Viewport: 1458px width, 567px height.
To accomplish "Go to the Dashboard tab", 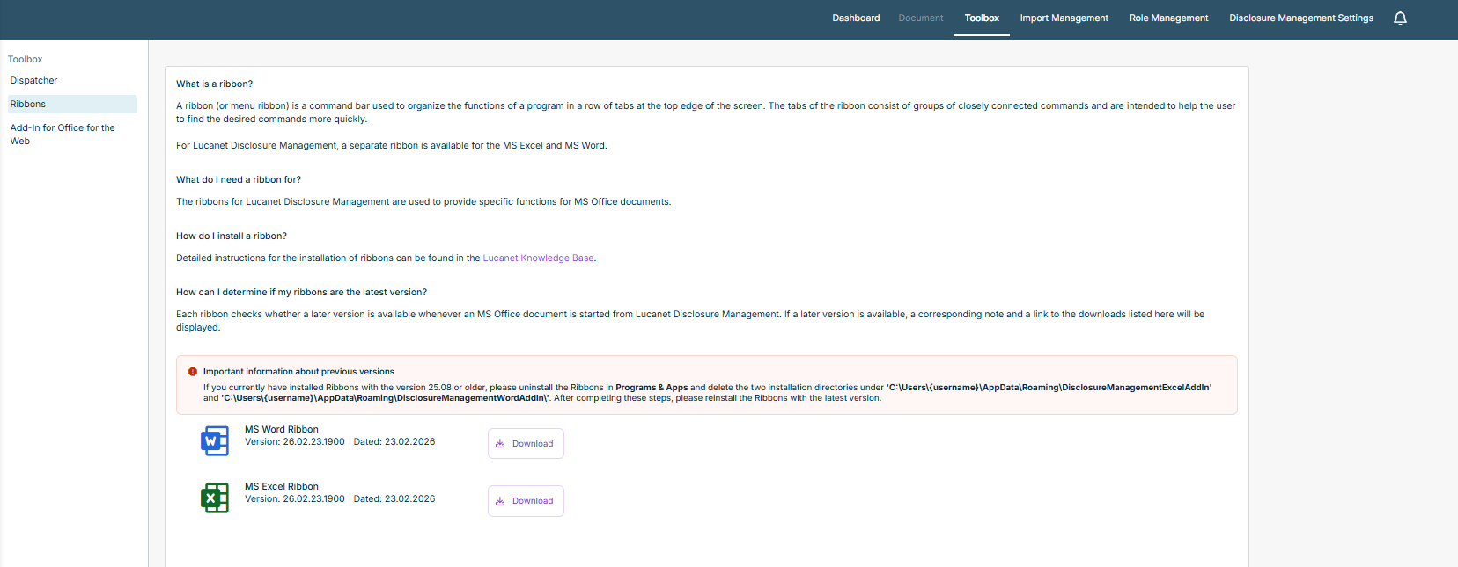I will pos(856,18).
